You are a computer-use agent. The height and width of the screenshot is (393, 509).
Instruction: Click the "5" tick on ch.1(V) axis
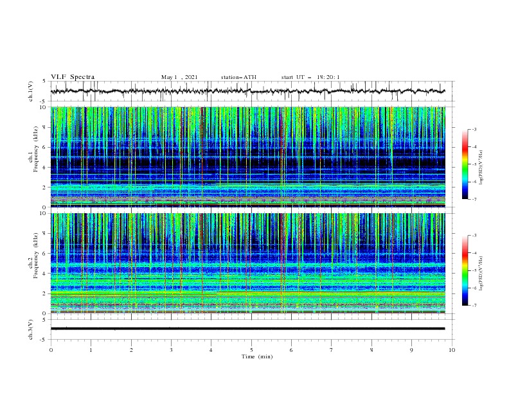click(x=44, y=82)
